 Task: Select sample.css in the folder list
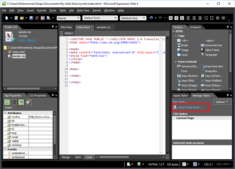click(18, 56)
